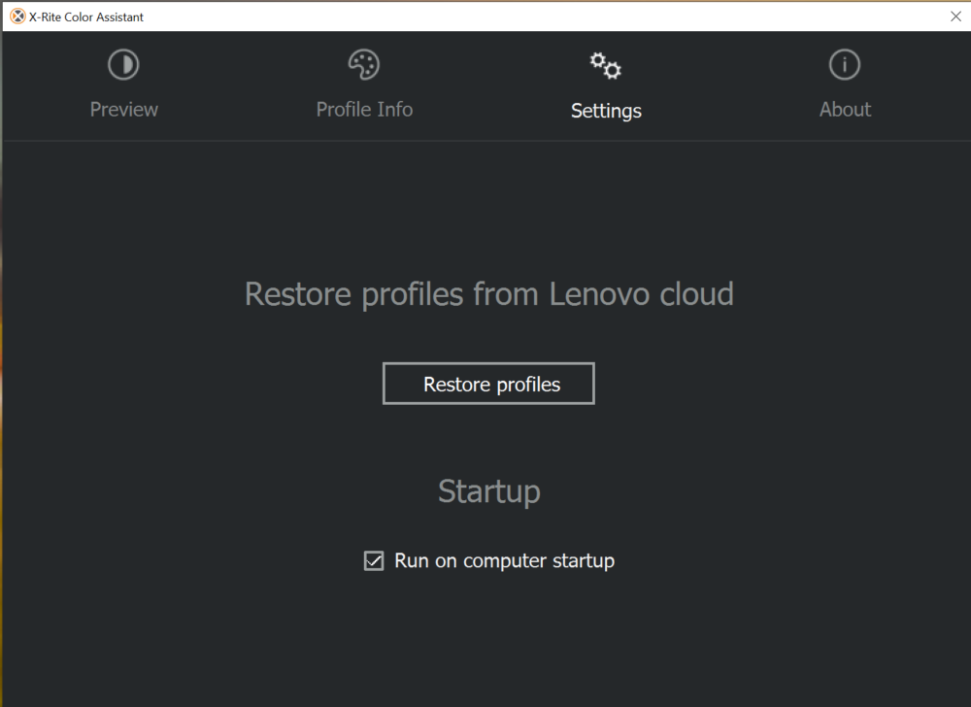Select the Settings tab text

click(606, 111)
